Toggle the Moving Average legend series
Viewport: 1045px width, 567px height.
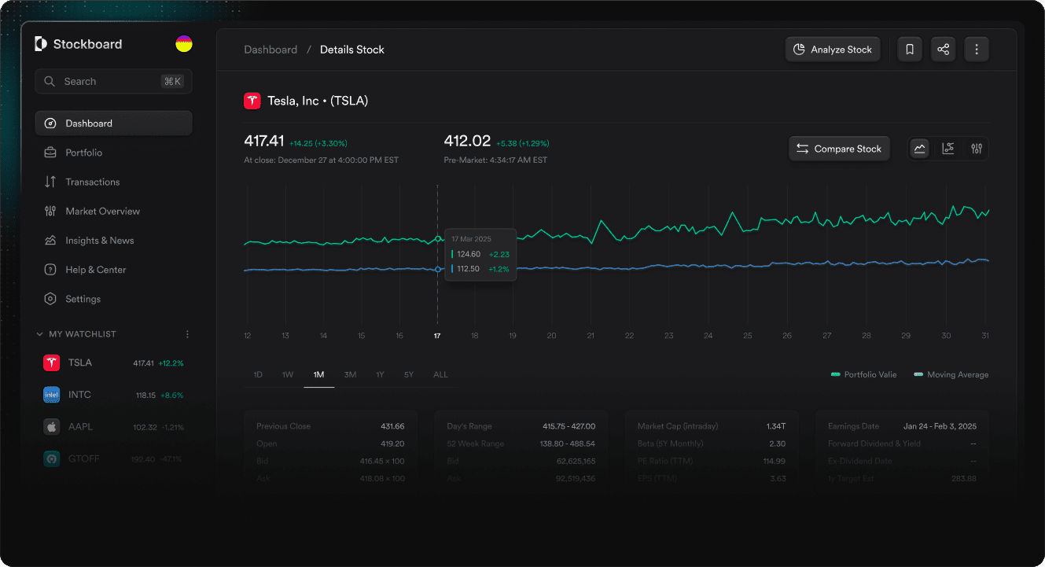coord(951,374)
